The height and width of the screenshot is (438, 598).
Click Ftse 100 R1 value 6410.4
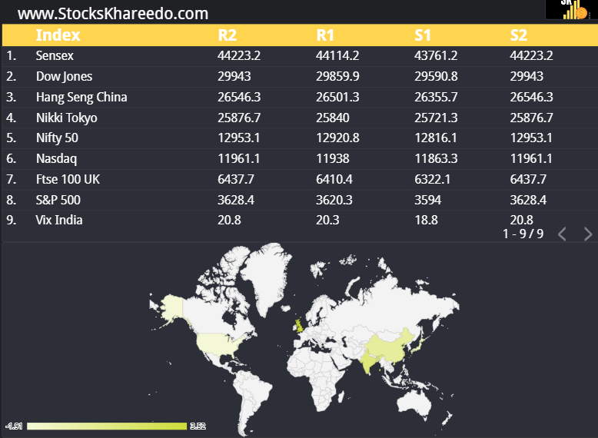pos(334,179)
